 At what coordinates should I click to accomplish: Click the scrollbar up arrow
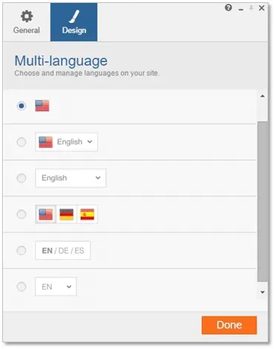(262, 96)
